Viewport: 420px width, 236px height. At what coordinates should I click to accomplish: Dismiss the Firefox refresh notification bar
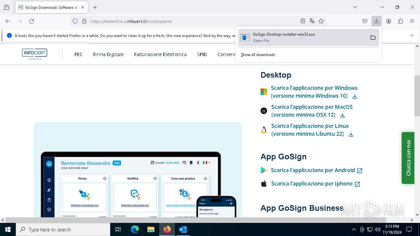[x=412, y=35]
